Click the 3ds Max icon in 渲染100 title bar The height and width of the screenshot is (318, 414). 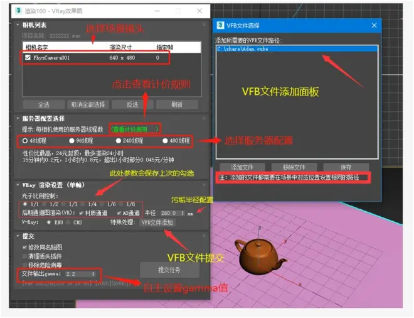[18, 11]
